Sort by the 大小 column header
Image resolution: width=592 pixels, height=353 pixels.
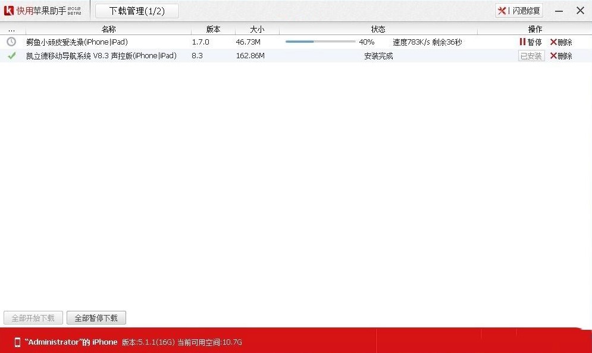(x=257, y=29)
